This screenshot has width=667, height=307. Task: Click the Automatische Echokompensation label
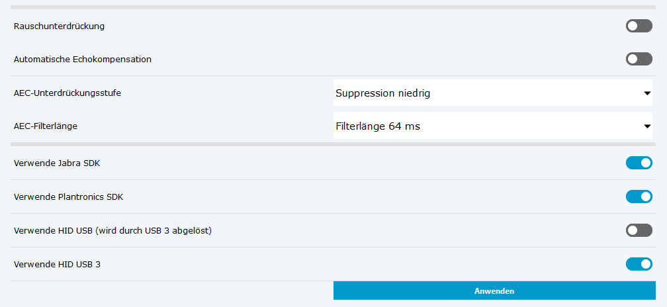[x=83, y=60]
